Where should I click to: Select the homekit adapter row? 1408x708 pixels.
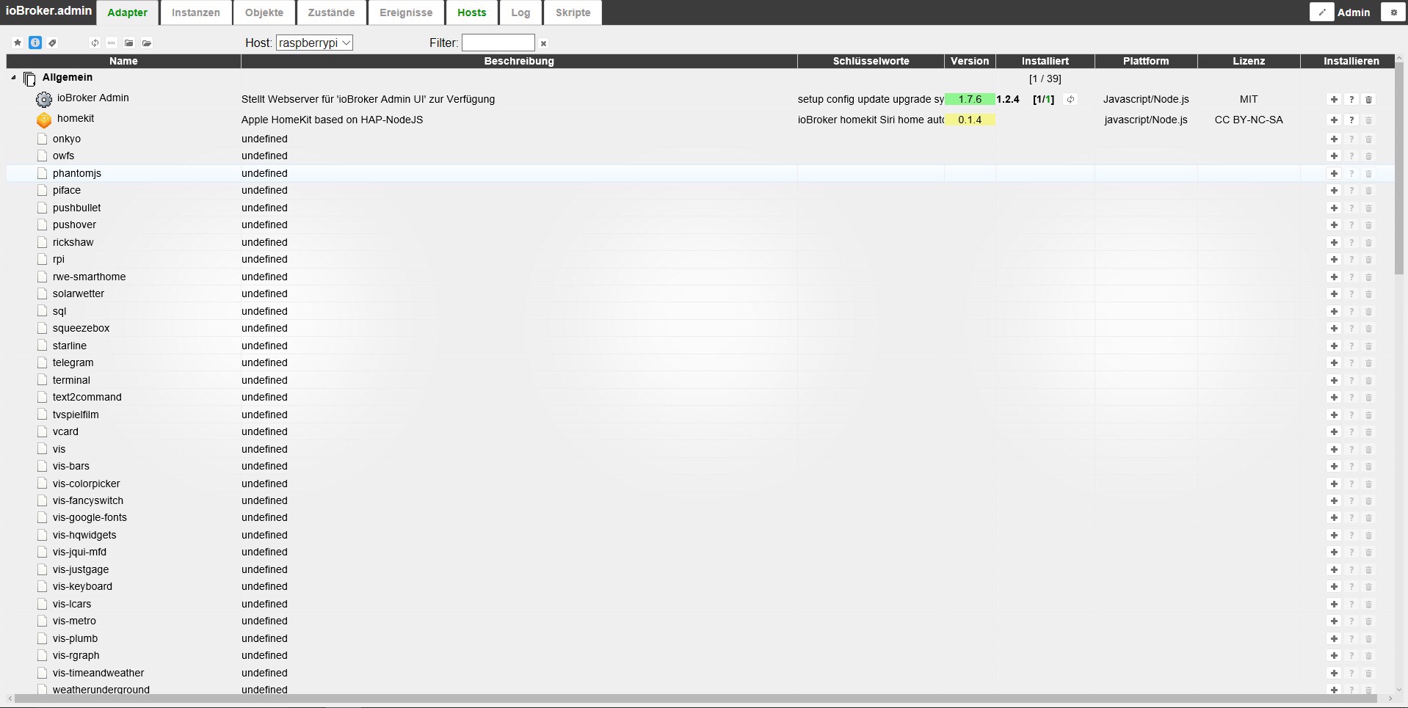pos(700,120)
